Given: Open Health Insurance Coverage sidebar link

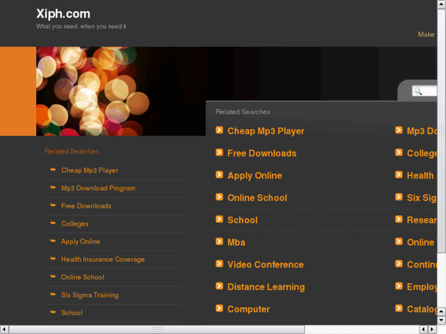Looking at the screenshot, I should coord(102,259).
